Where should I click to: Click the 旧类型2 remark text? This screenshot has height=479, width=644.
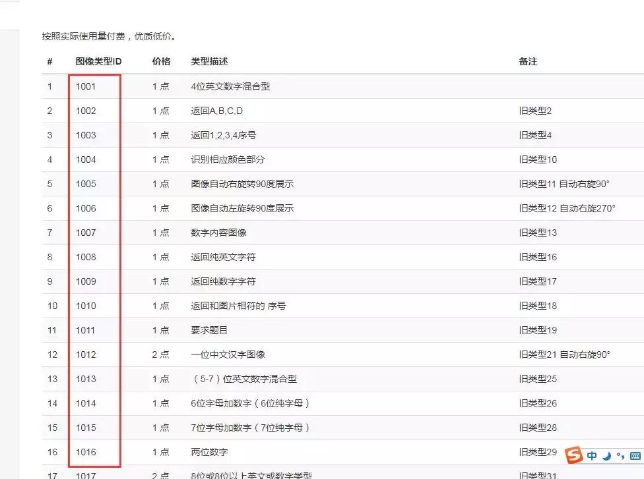(536, 111)
